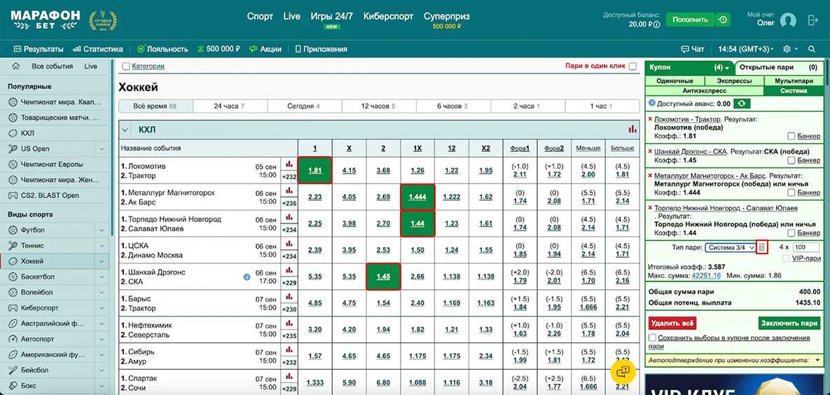The image size is (830, 395).
Task: Expand the Футбол sport category
Action: pos(102,230)
